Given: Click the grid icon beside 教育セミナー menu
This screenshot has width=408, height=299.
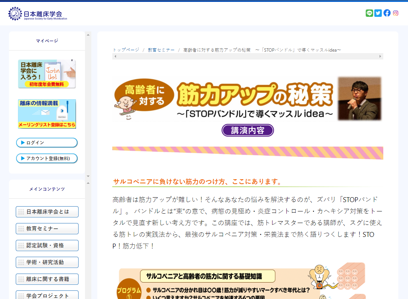Looking at the screenshot, I should 21,229.
